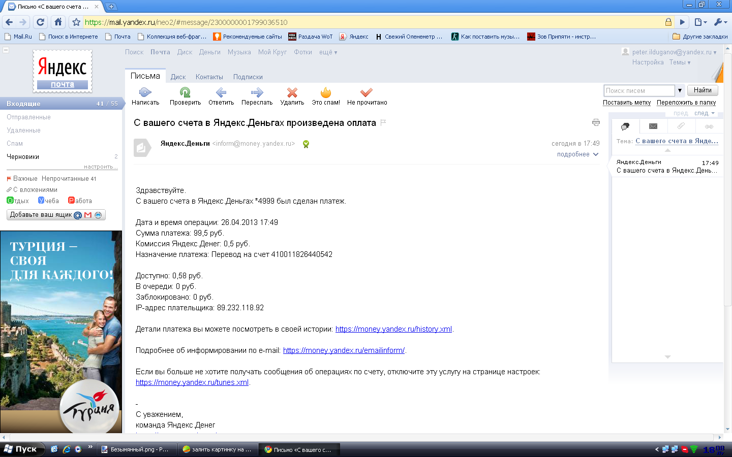Open the Входящие folder

[x=61, y=104]
